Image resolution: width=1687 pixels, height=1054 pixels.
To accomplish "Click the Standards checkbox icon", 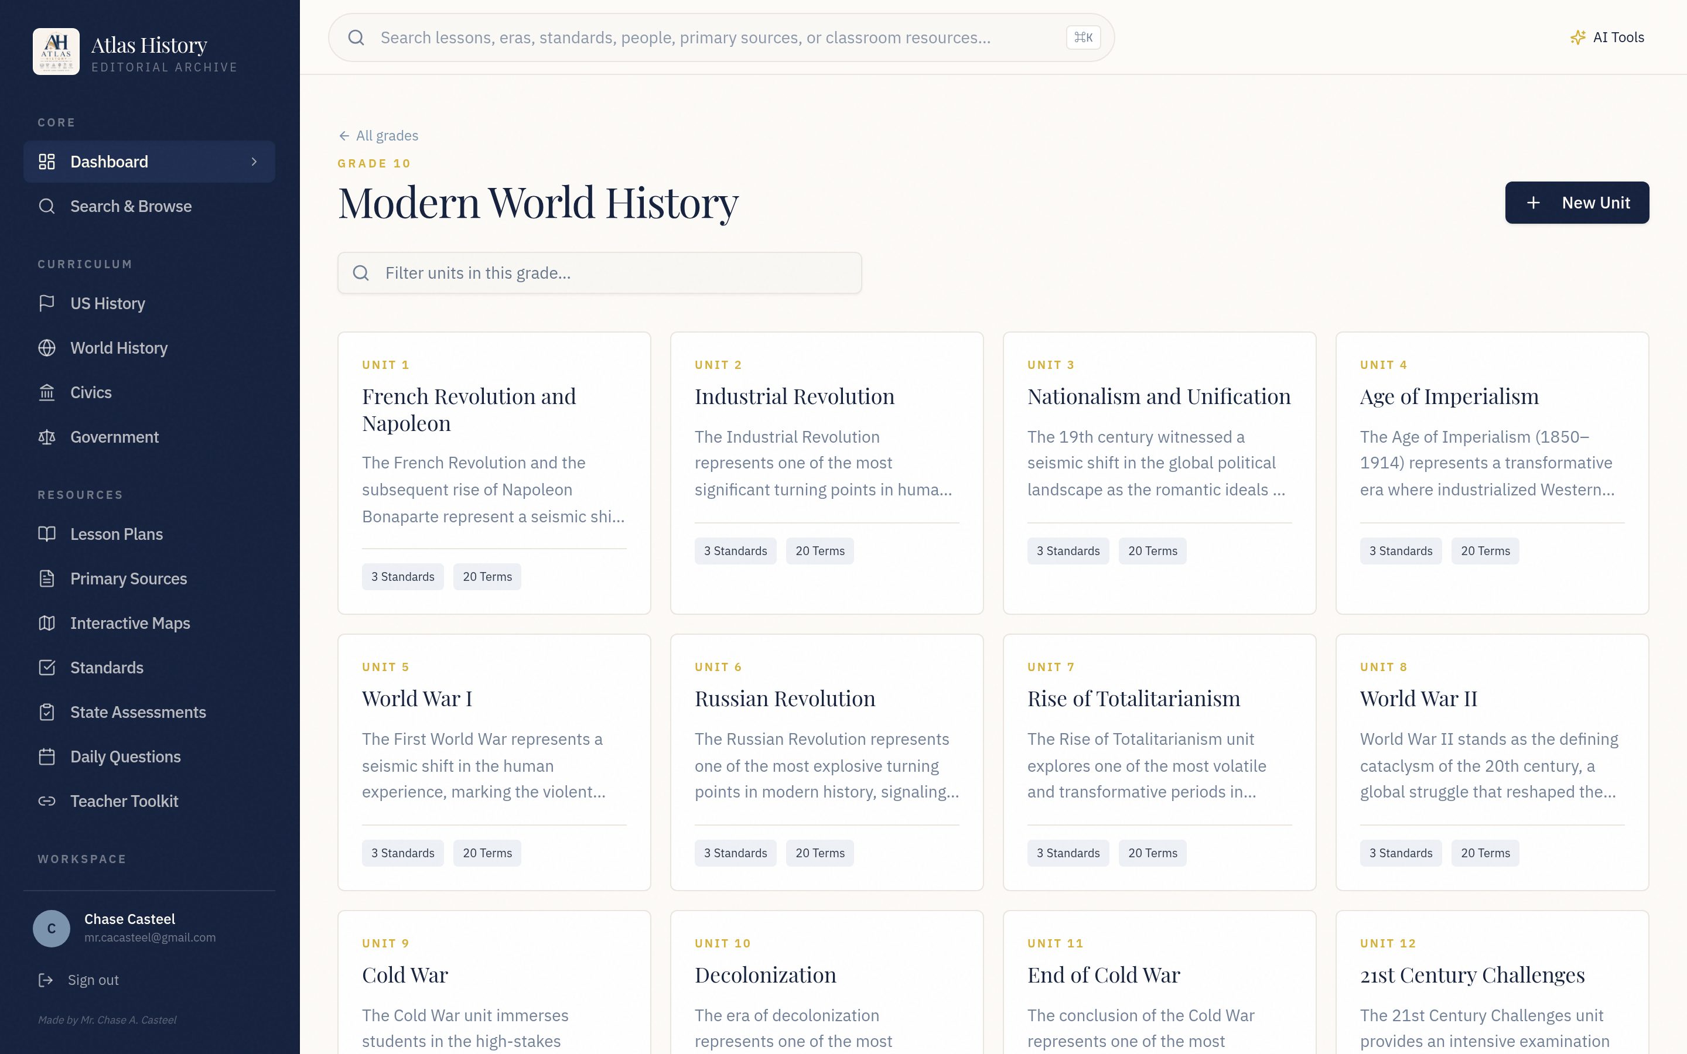I will coord(47,668).
